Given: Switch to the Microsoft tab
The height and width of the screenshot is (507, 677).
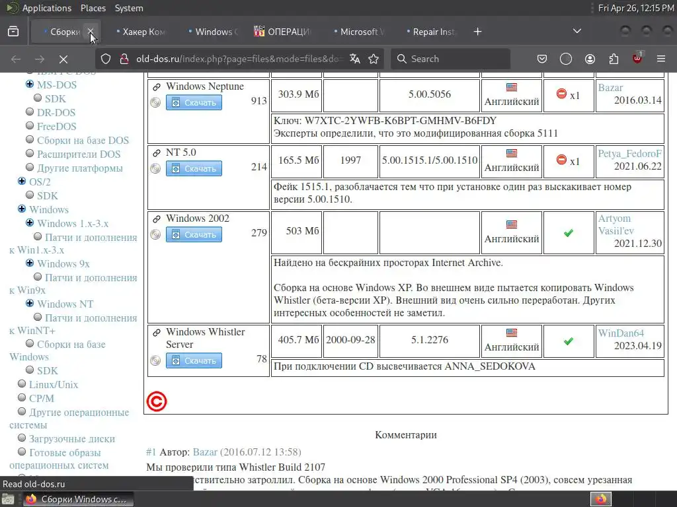Looking at the screenshot, I should coord(359,32).
